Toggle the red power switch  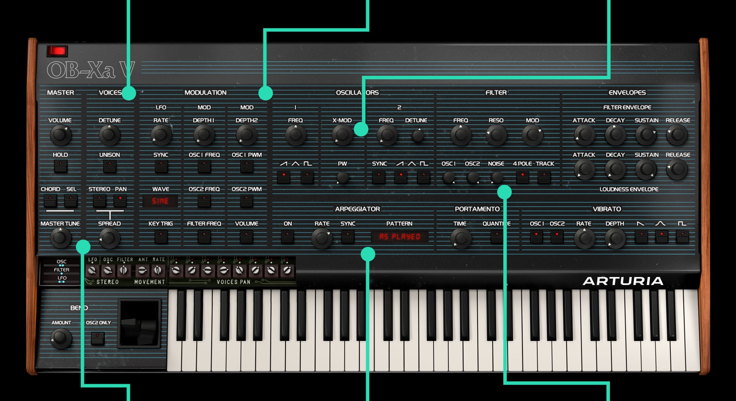pyautogui.click(x=57, y=51)
